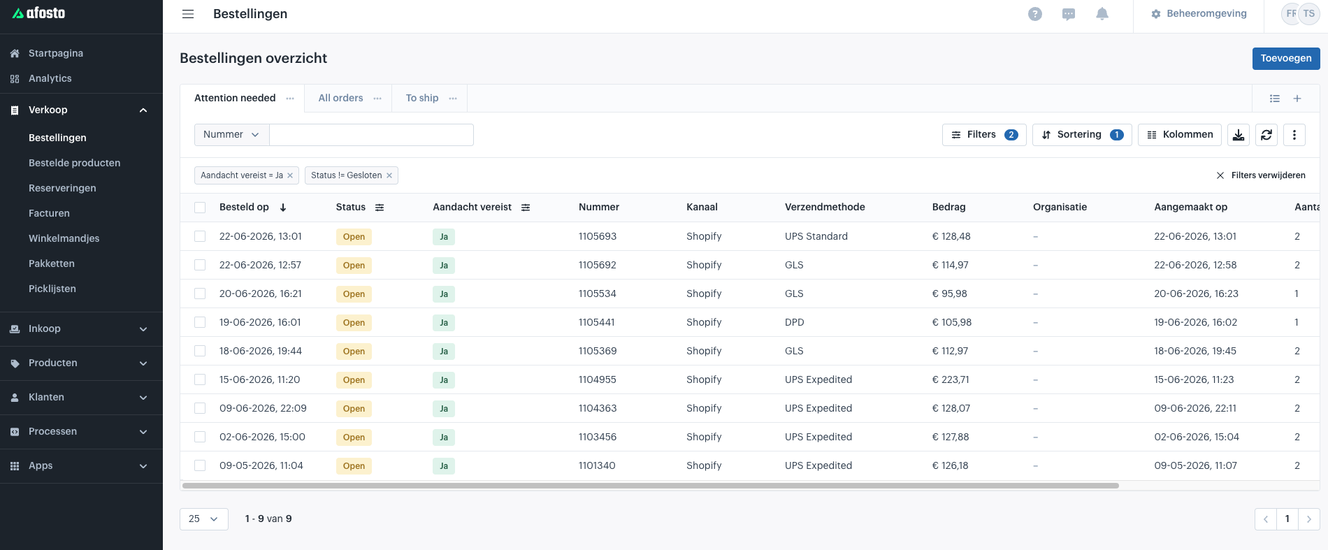Open the Sortering button
1328x550 pixels.
click(x=1082, y=135)
